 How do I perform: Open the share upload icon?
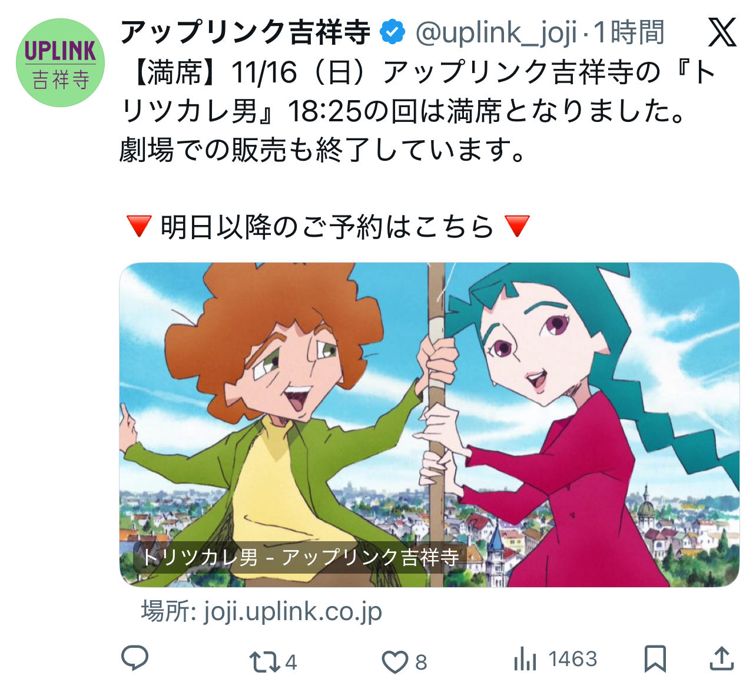pos(721,658)
